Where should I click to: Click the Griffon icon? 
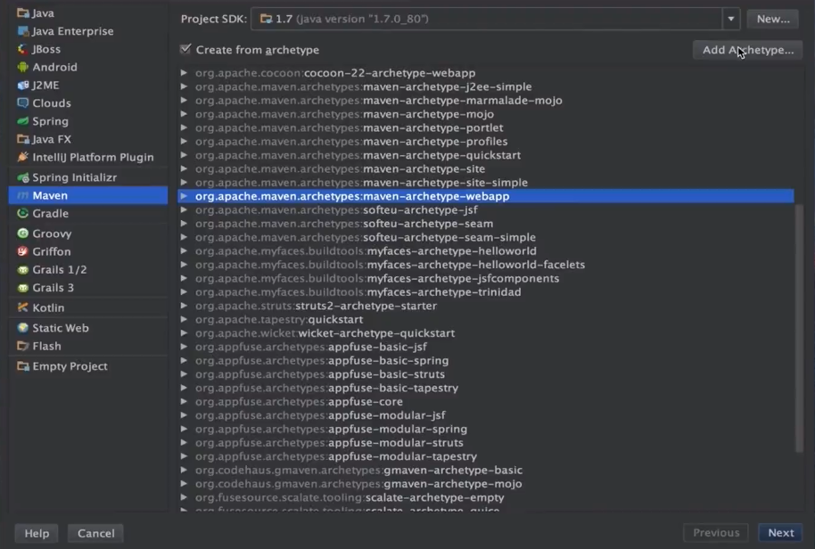[23, 251]
